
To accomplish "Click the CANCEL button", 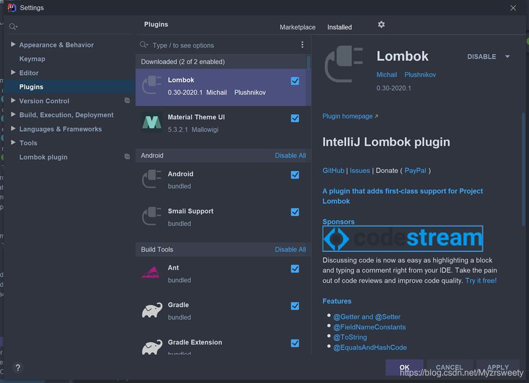I will (450, 367).
